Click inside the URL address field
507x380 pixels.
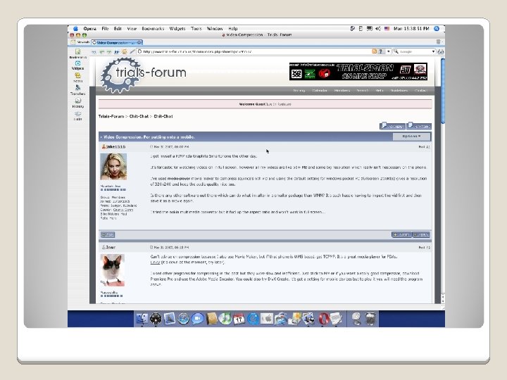tap(254, 51)
